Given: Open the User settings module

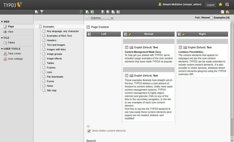Looking at the screenshot, I should (x=13, y=59).
